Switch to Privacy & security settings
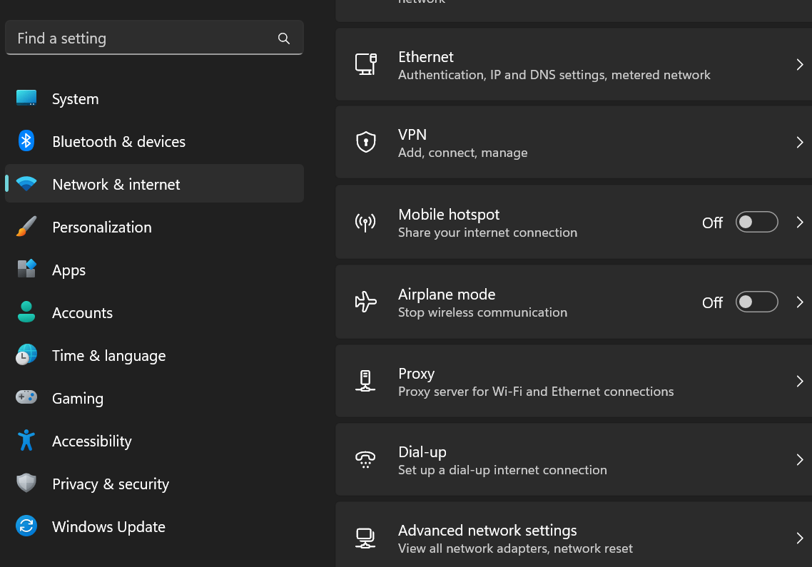Viewport: 812px width, 567px height. (x=110, y=484)
